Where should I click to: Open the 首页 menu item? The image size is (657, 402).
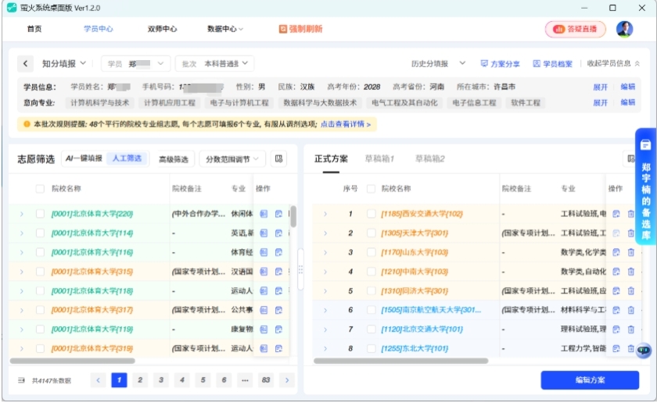click(34, 29)
